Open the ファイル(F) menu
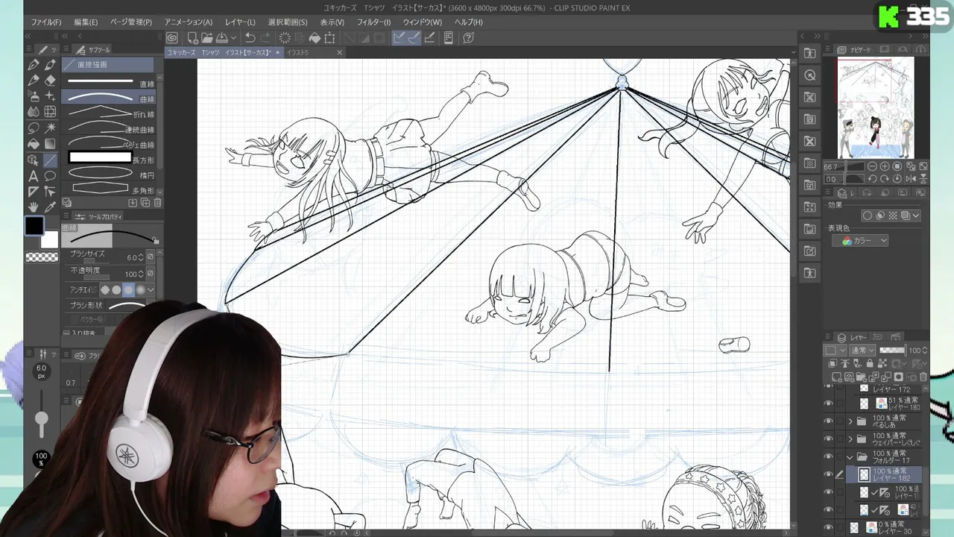Viewport: 954px width, 537px height. (x=46, y=22)
